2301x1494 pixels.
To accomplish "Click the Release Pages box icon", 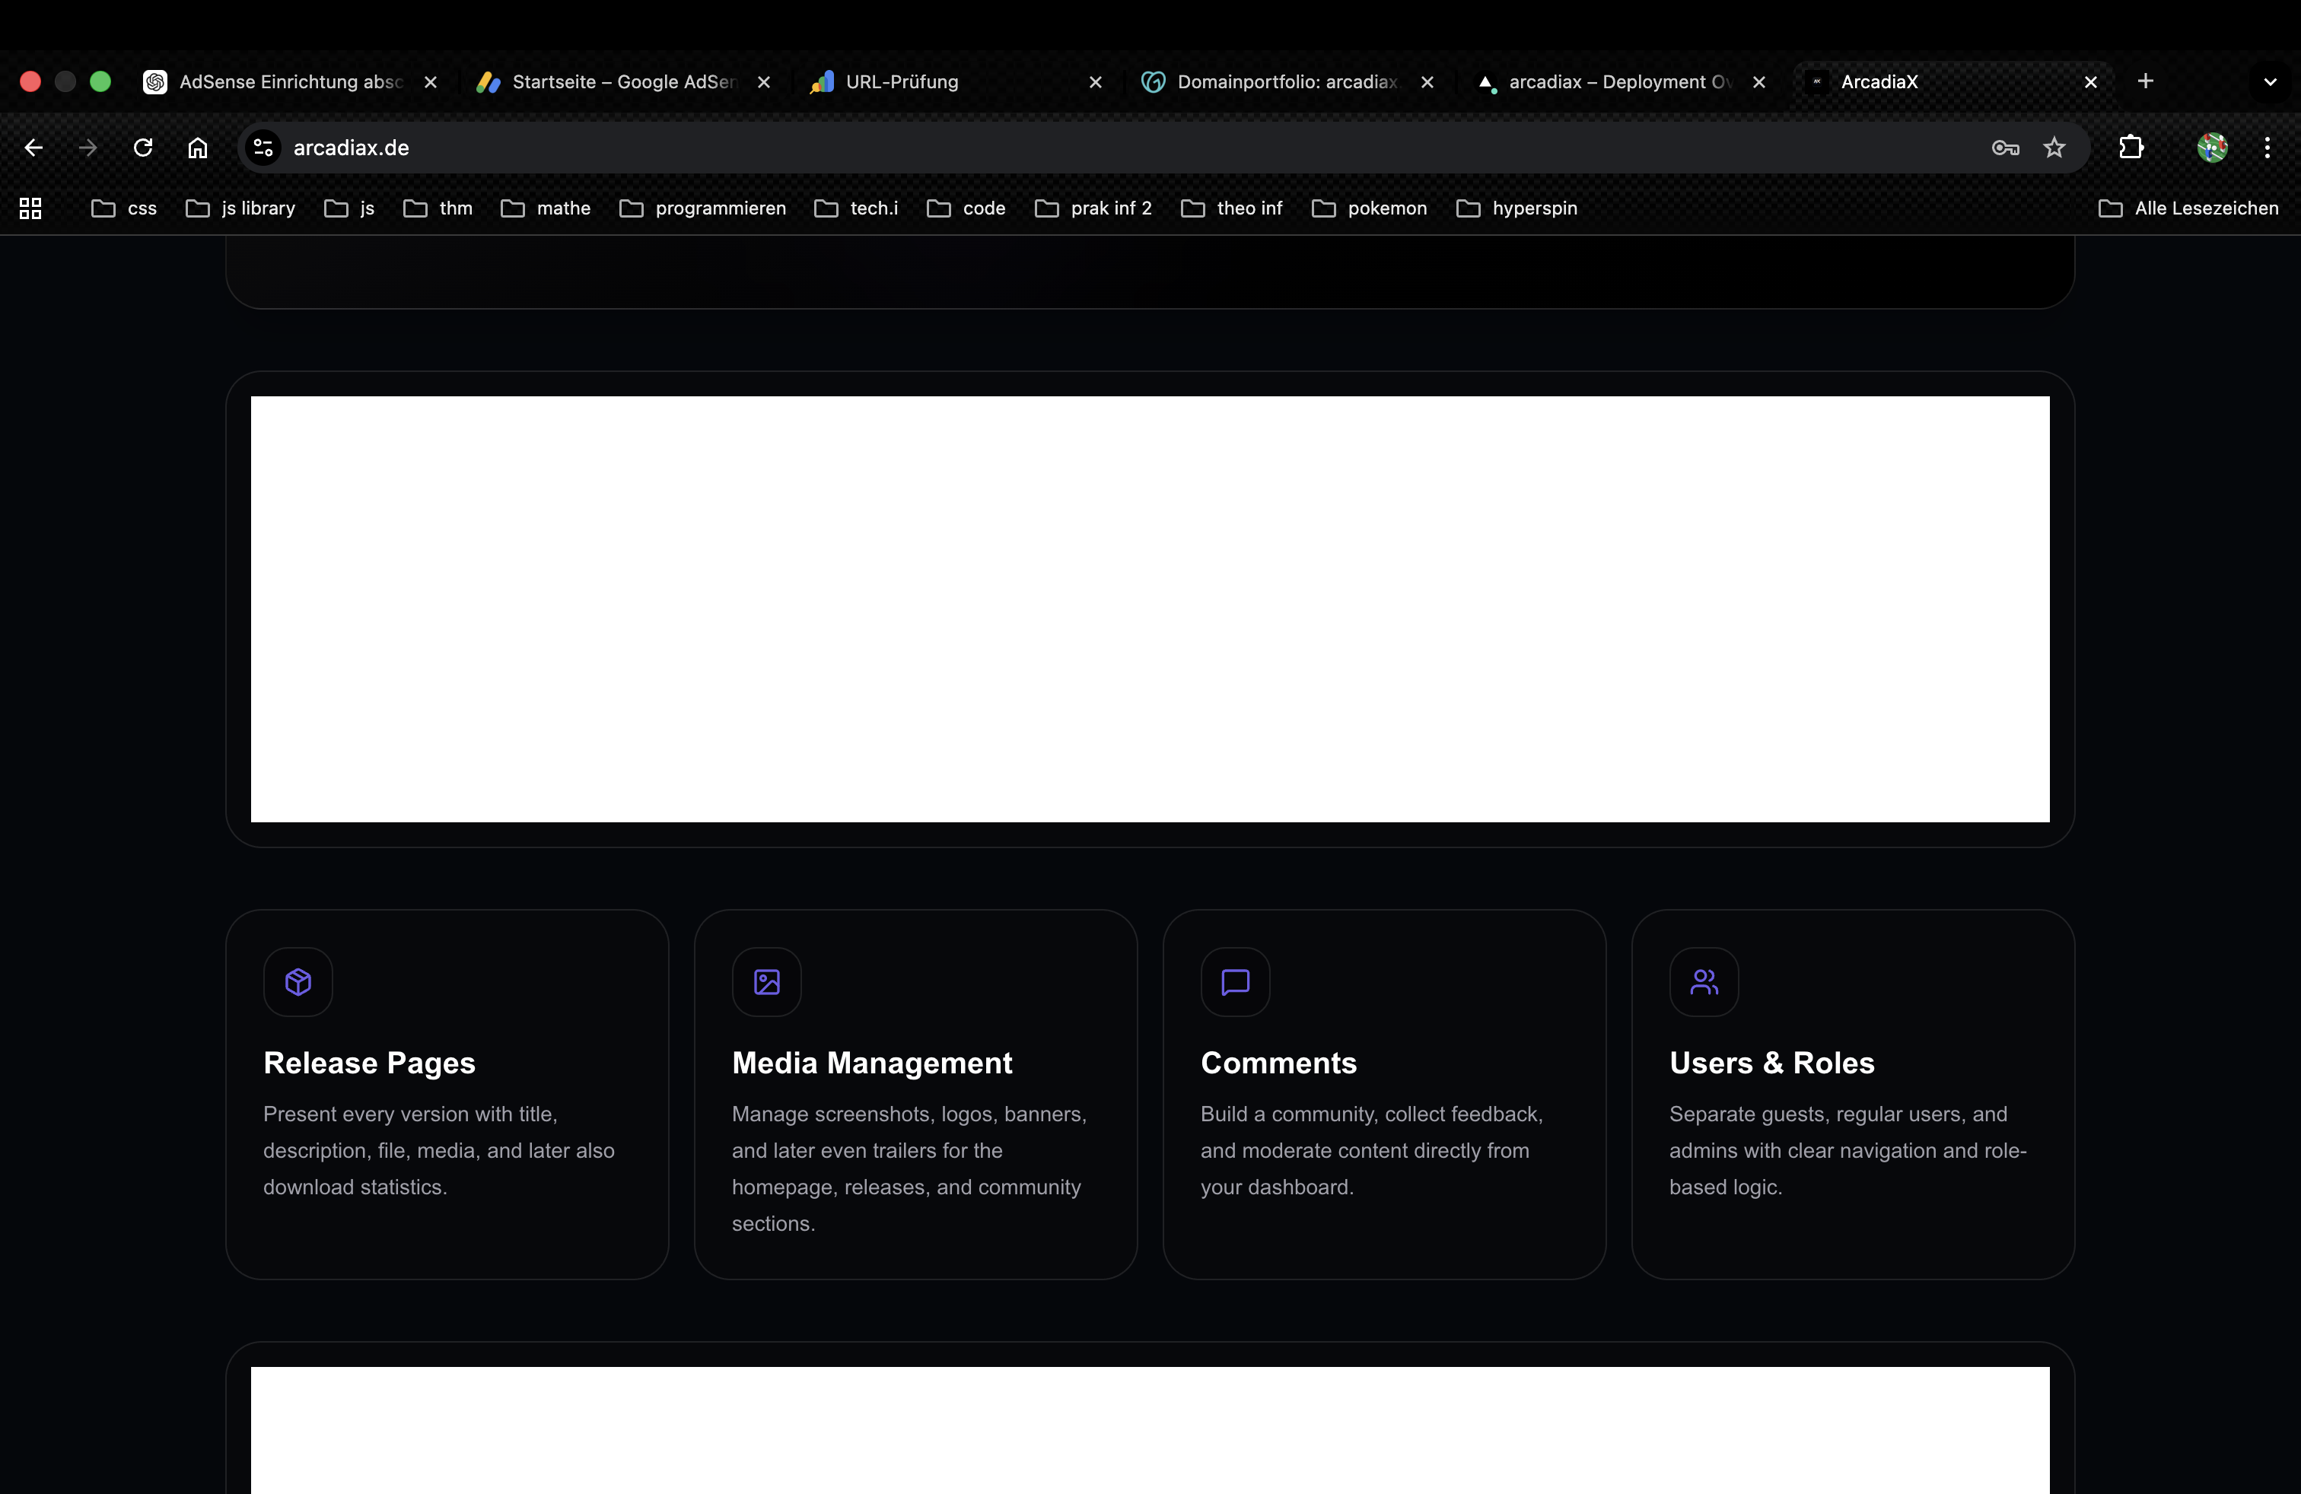I will click(x=298, y=982).
